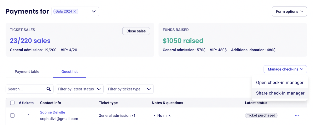Choose Share check-in manager menu item

coord(280,93)
